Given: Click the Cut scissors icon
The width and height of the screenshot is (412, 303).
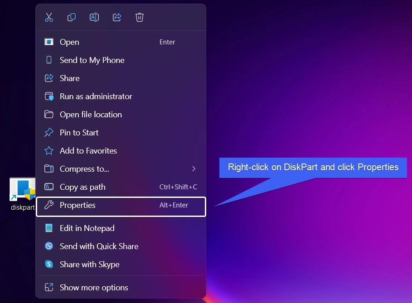Looking at the screenshot, I should [49, 17].
